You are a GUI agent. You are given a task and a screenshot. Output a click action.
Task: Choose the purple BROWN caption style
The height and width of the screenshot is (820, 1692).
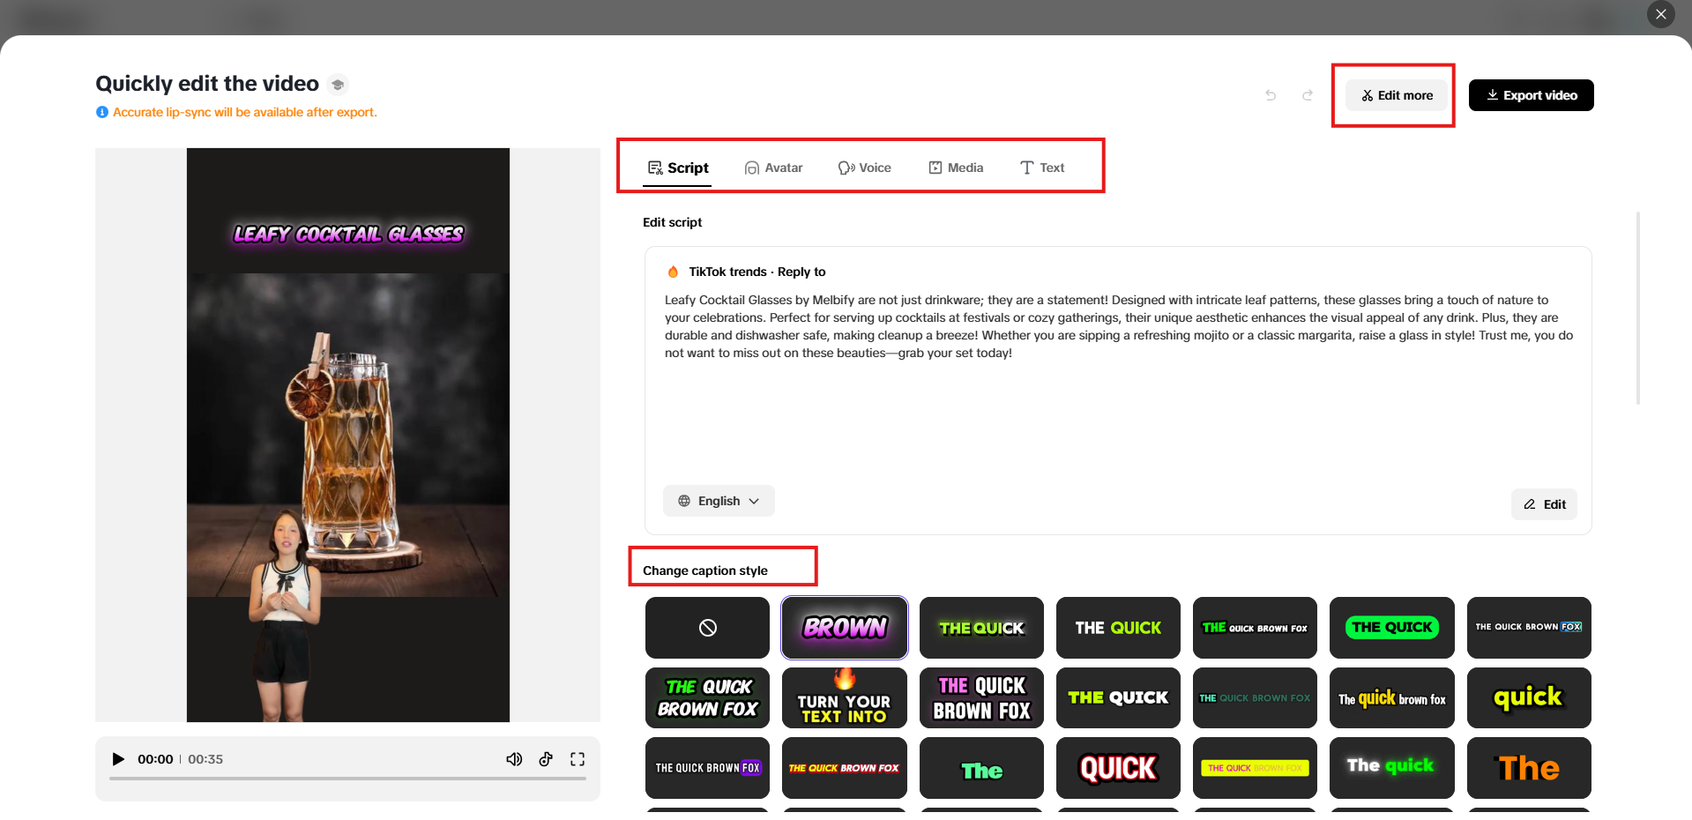pyautogui.click(x=845, y=628)
